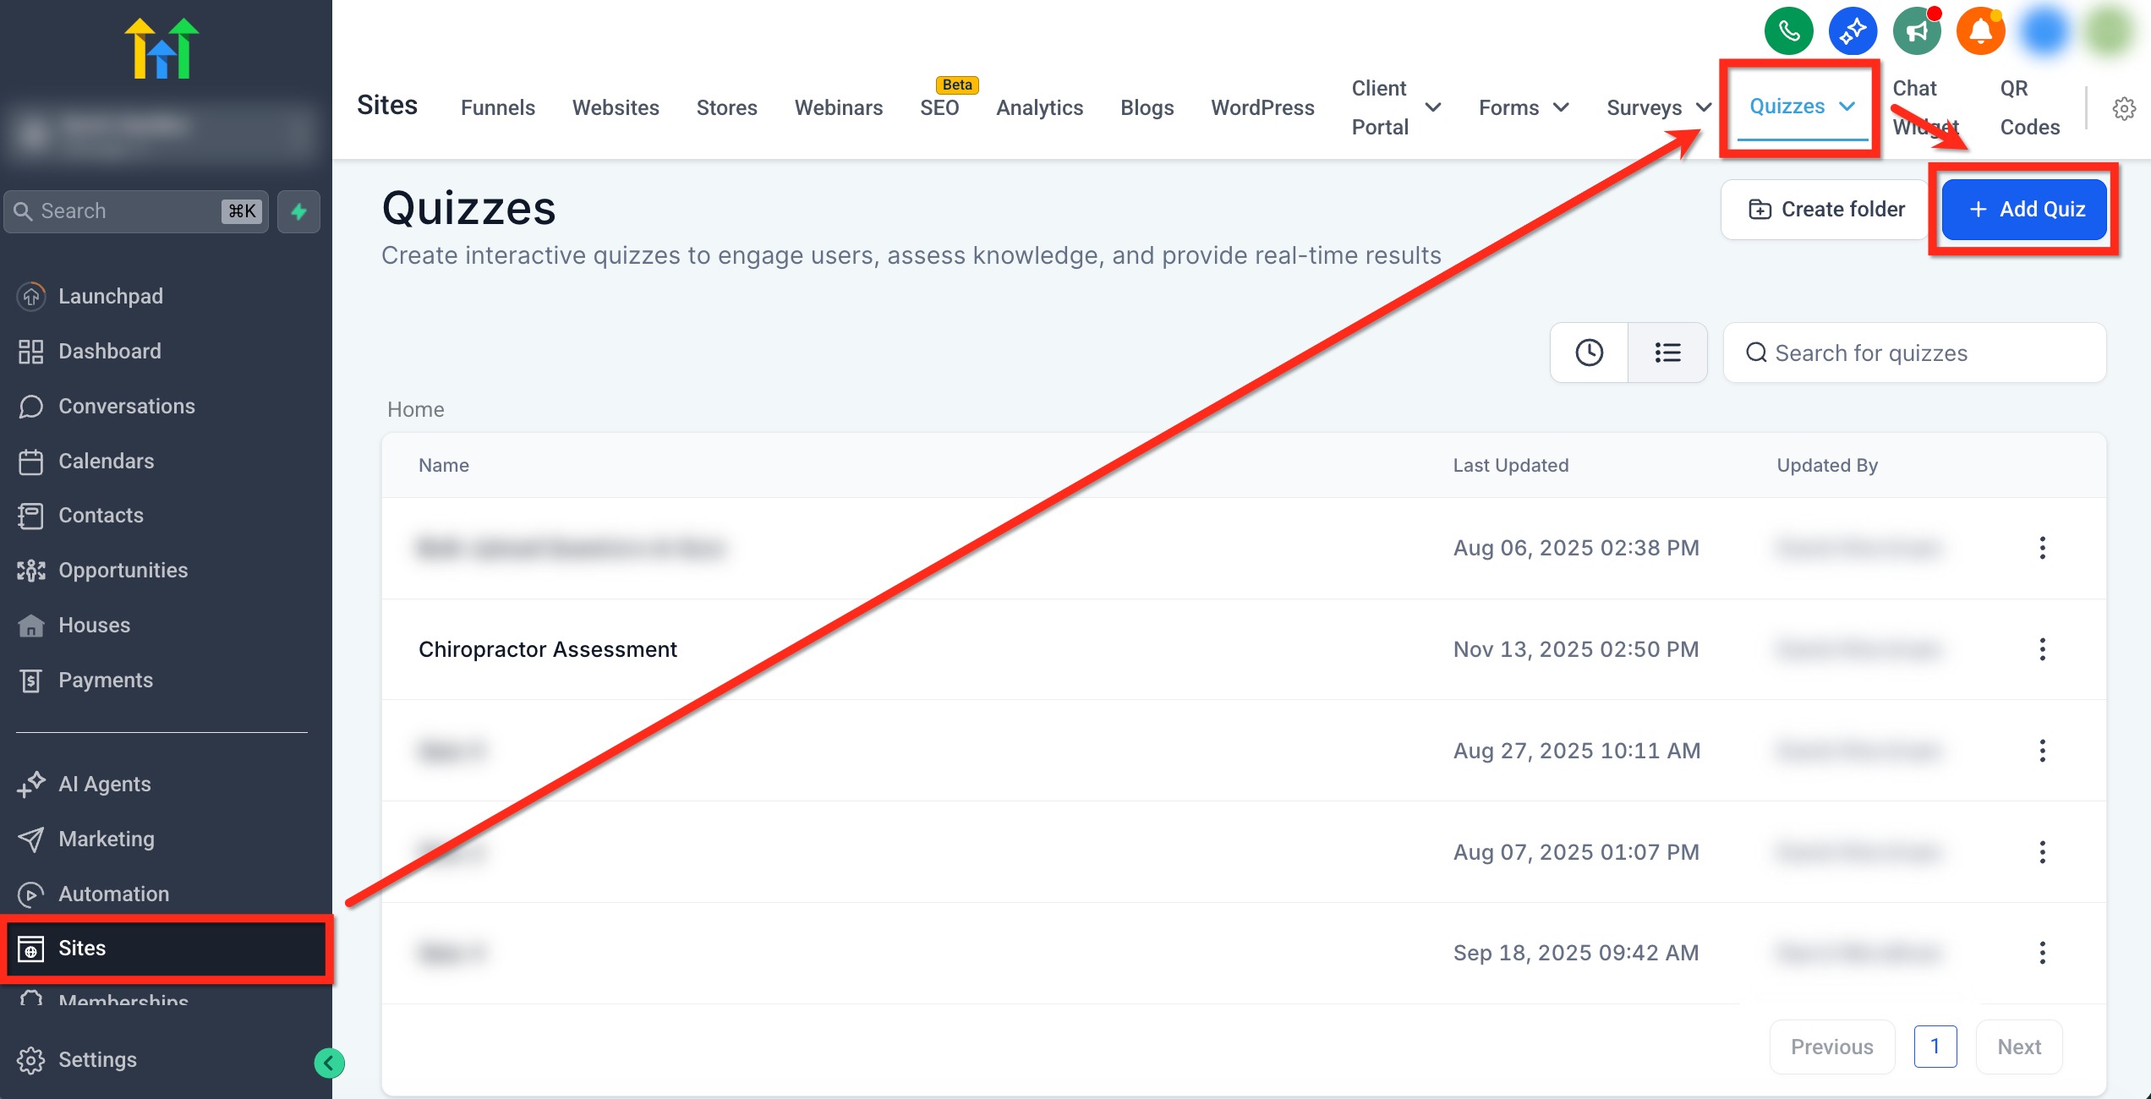Viewport: 2151px width, 1099px height.
Task: Expand the Quizzes dropdown chevron
Action: tap(1847, 107)
